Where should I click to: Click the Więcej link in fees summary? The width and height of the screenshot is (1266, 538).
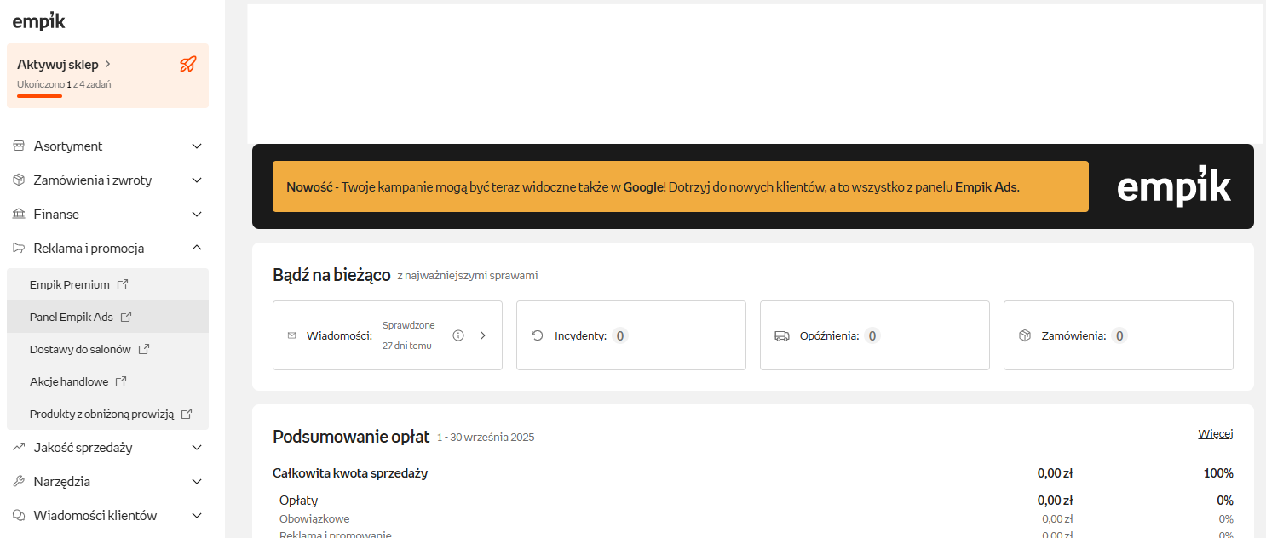tap(1215, 434)
